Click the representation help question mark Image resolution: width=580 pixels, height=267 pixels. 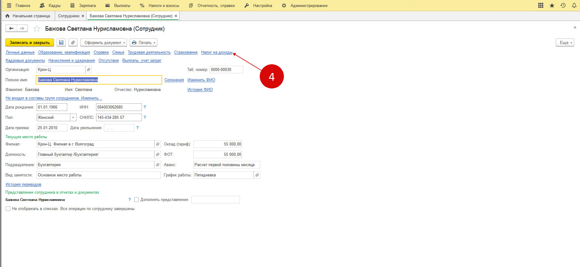pos(130,200)
